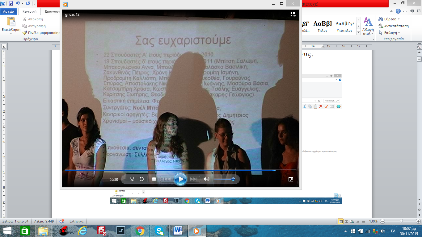This screenshot has width=422, height=237.
Task: Click Αντιγραφή (copy) button
Action: (x=34, y=26)
